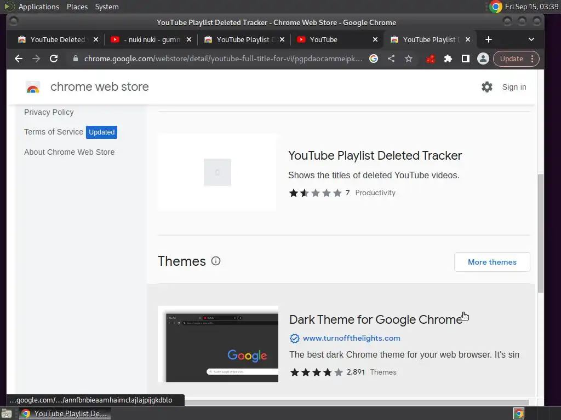The width and height of the screenshot is (561, 420).
Task: View site info lock icon
Action: pyautogui.click(x=76, y=59)
